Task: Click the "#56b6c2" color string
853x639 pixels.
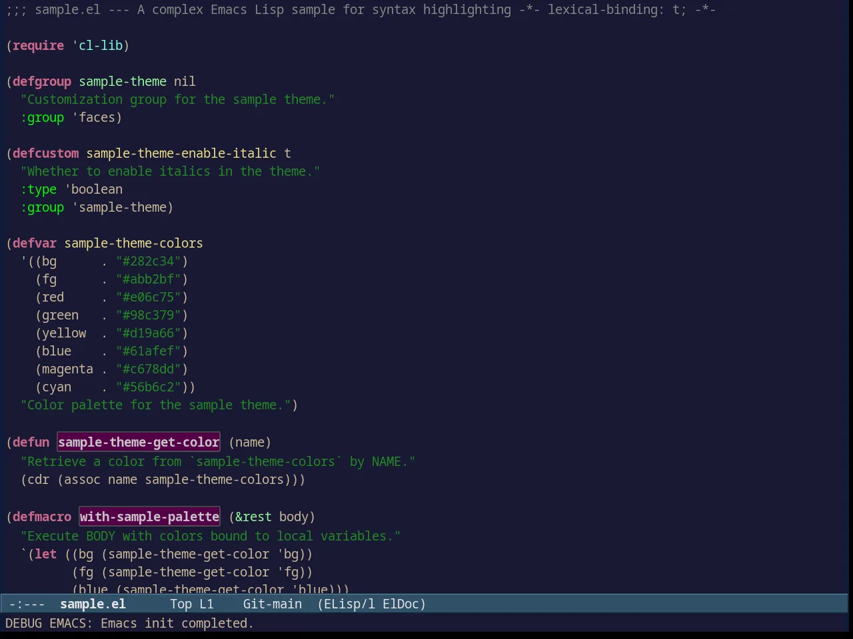Action: 149,387
